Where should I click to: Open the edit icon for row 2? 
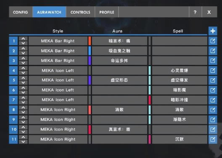click(x=213, y=51)
